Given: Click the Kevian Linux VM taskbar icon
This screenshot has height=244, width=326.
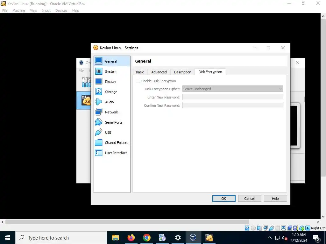Looking at the screenshot, I should point(209,238).
